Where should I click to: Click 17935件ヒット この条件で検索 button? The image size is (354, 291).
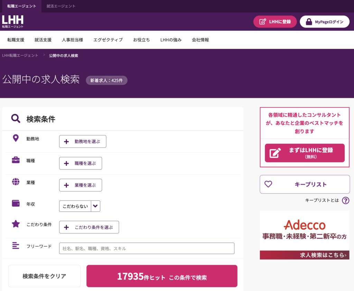click(162, 276)
